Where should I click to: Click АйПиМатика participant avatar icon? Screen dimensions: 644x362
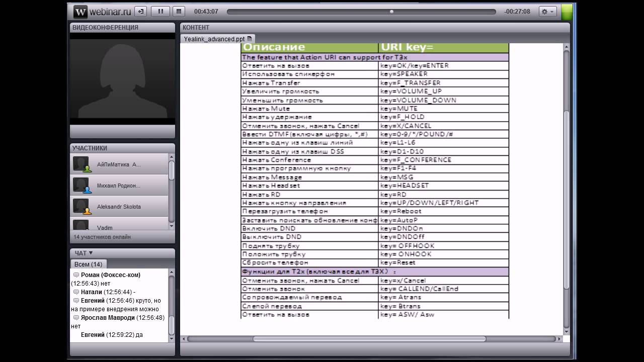(x=82, y=164)
